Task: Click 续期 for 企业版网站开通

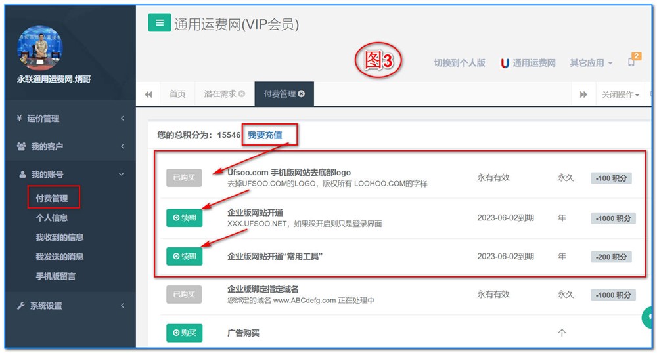Action: [185, 218]
